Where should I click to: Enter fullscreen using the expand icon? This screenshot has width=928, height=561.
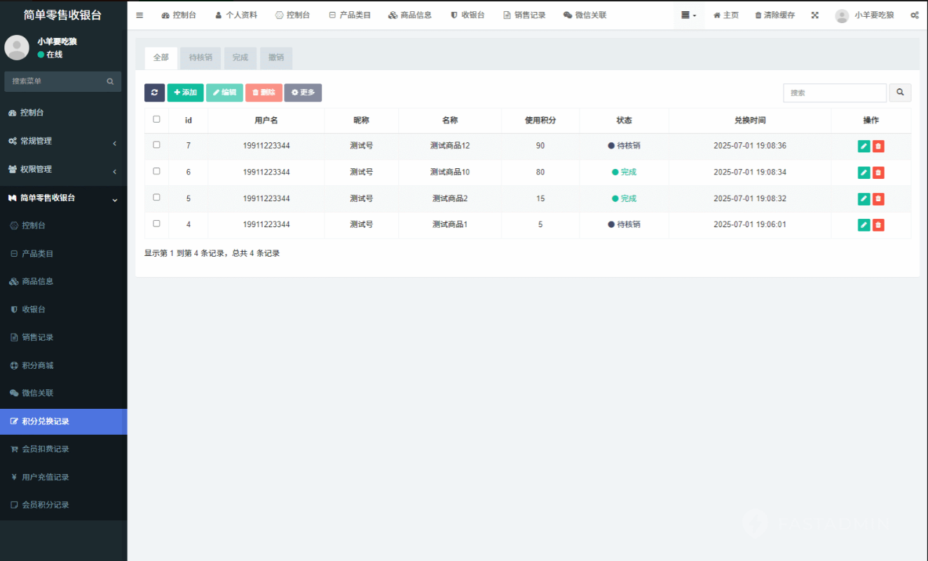coord(814,15)
